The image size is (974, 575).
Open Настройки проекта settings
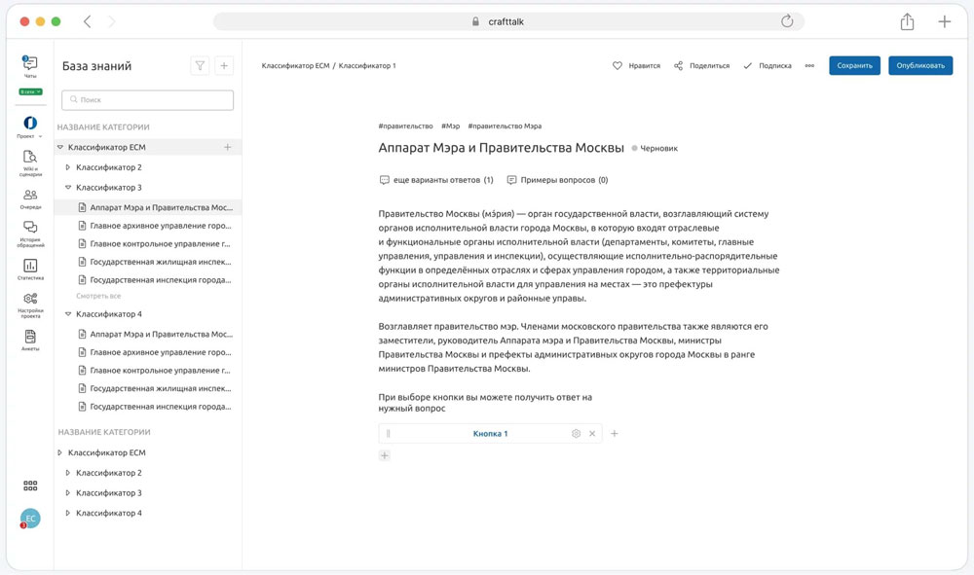point(30,305)
